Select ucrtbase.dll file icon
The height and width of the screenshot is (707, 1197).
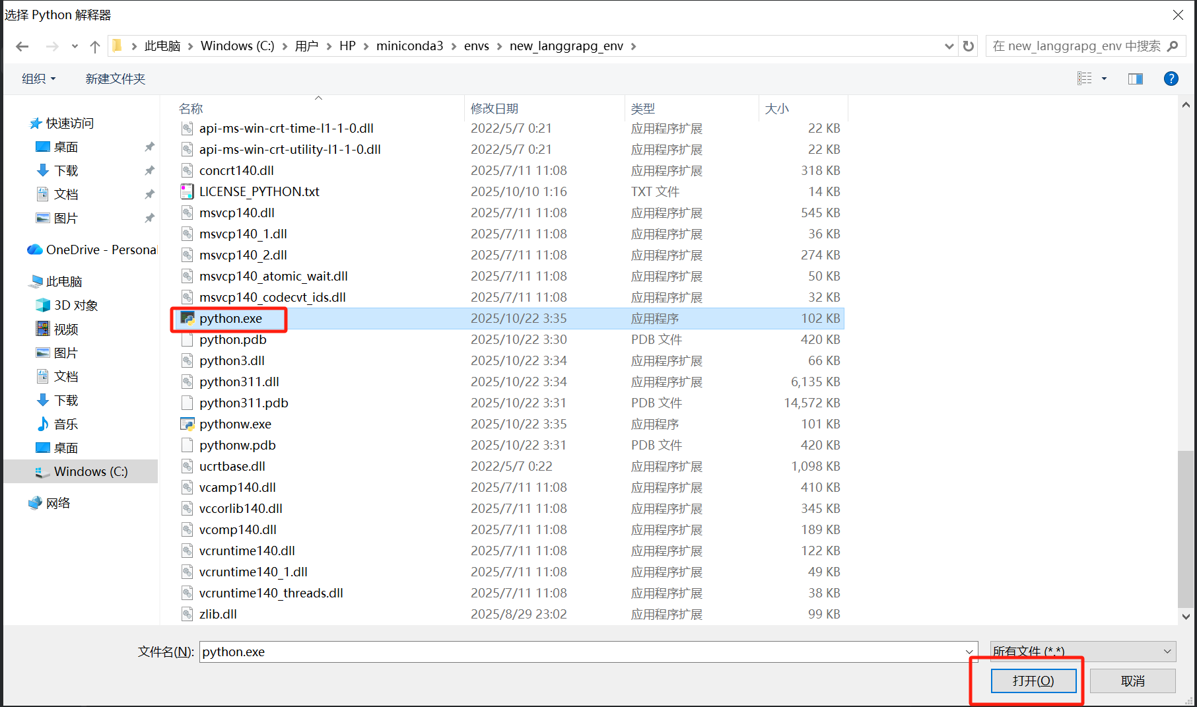coord(188,466)
